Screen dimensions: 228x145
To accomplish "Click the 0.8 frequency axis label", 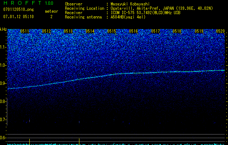I will [x=3, y=101].
